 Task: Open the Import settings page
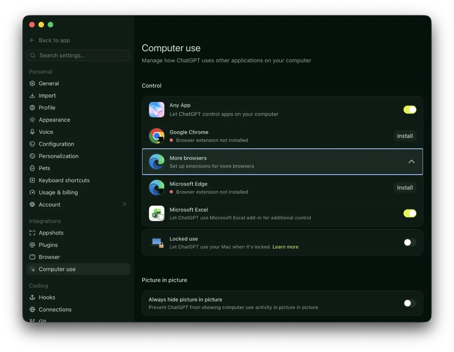pos(78,95)
